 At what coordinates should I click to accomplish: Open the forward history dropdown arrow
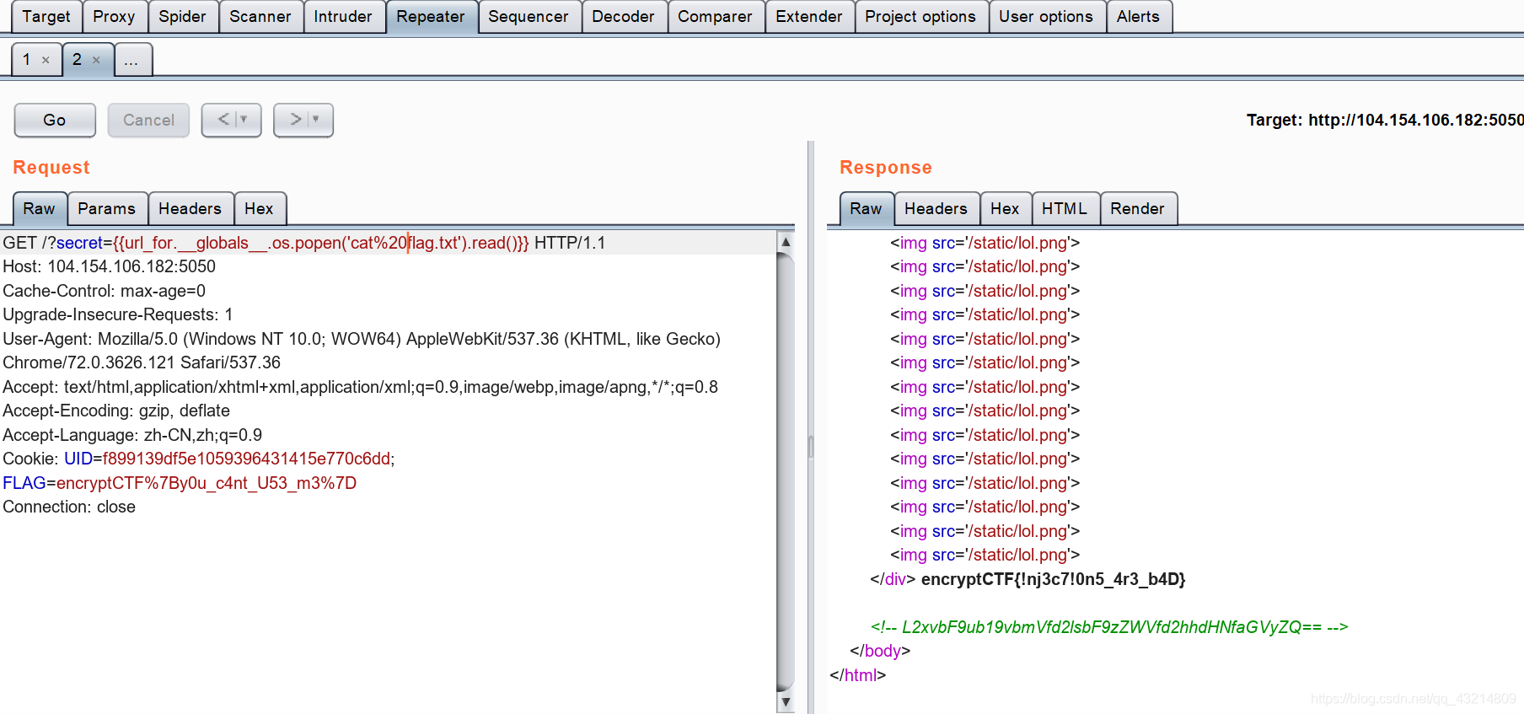pos(316,120)
